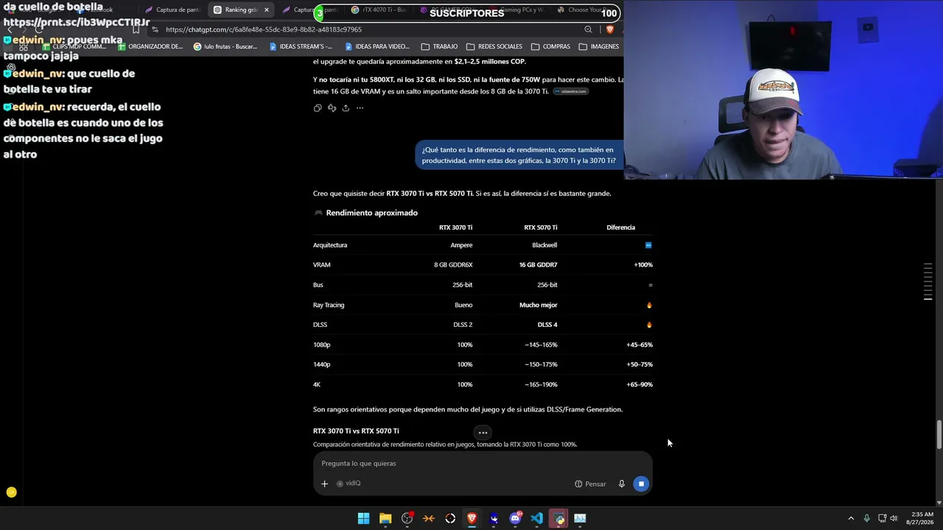Screen dimensions: 943x530
Task: Click the volume icon in the system tray
Action: [x=894, y=518]
